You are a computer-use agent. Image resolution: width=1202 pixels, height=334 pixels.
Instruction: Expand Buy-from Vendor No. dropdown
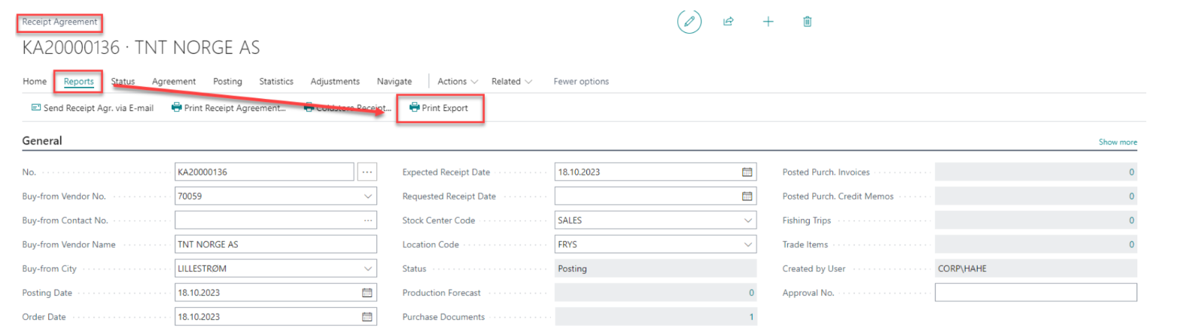point(368,197)
